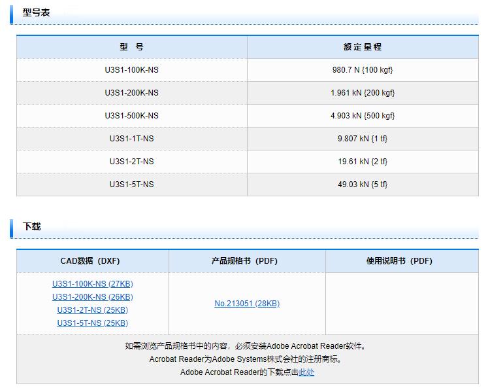The height and width of the screenshot is (390, 488).
Task: Select the 19.61 kN {2 tf} cell
Action: pyautogui.click(x=363, y=162)
